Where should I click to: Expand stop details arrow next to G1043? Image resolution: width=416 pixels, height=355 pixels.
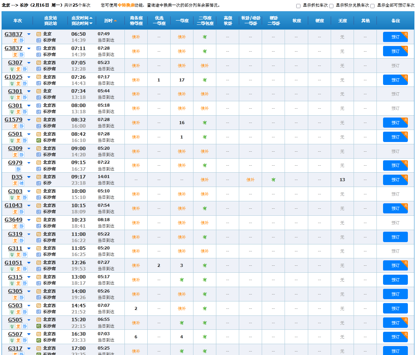(29, 206)
